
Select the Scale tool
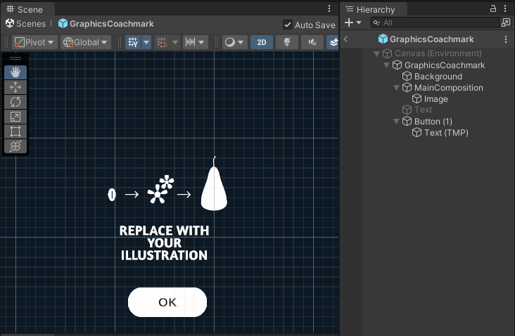pos(15,117)
